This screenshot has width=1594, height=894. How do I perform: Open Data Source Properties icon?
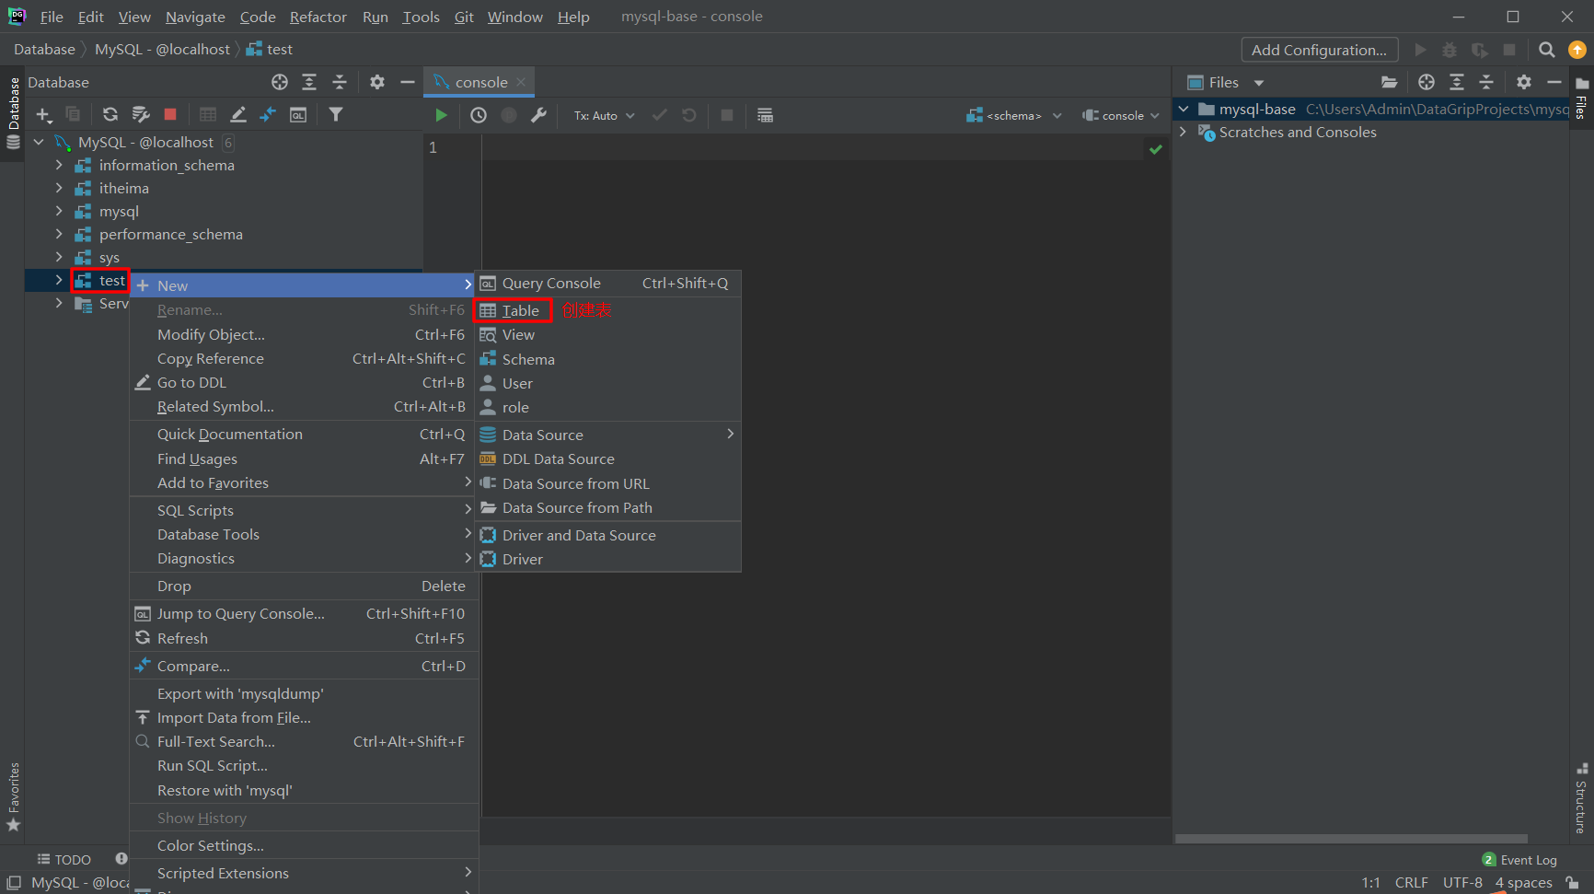point(141,115)
